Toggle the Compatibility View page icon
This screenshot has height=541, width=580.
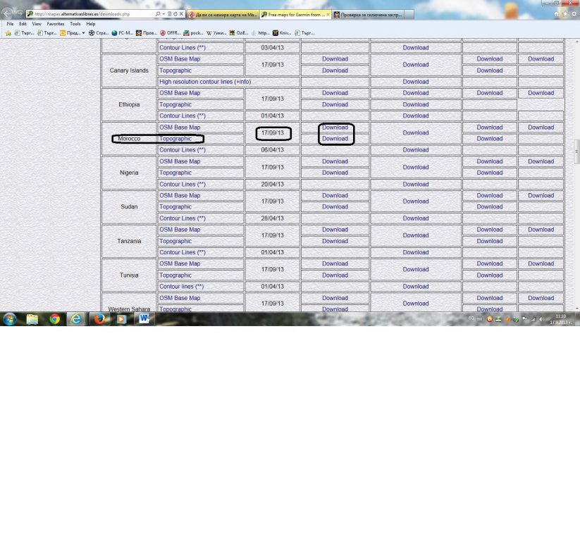[170, 14]
